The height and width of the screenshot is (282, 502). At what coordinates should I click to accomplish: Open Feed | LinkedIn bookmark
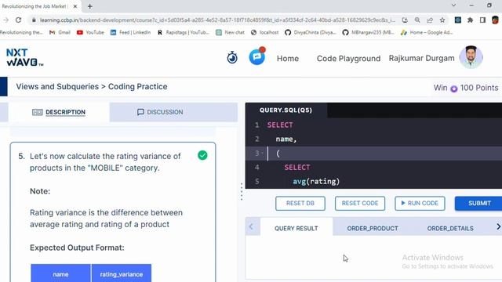[x=131, y=32]
